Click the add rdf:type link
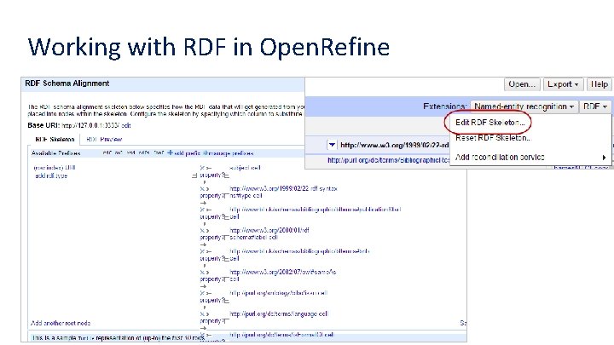 [51, 176]
